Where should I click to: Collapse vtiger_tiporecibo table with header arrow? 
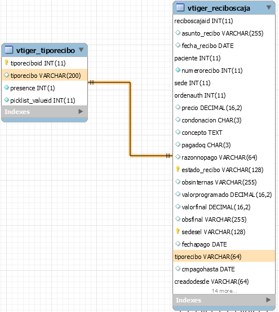point(81,50)
